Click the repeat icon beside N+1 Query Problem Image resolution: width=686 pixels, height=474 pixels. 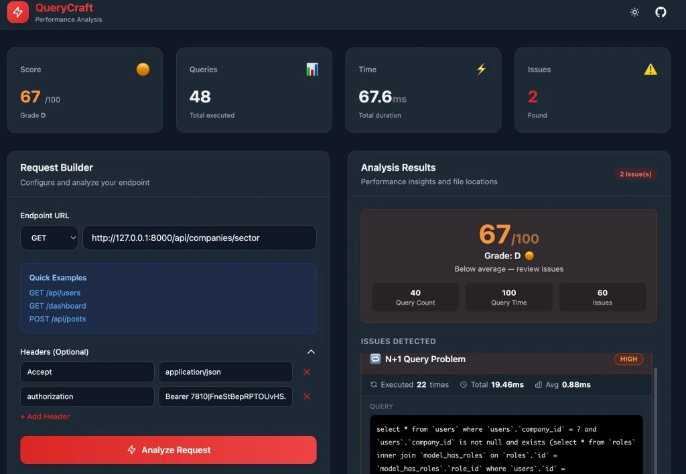point(374,359)
